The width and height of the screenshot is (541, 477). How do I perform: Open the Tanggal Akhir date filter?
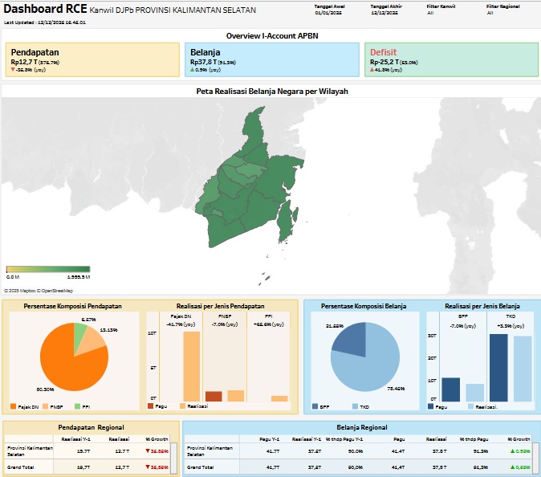385,14
